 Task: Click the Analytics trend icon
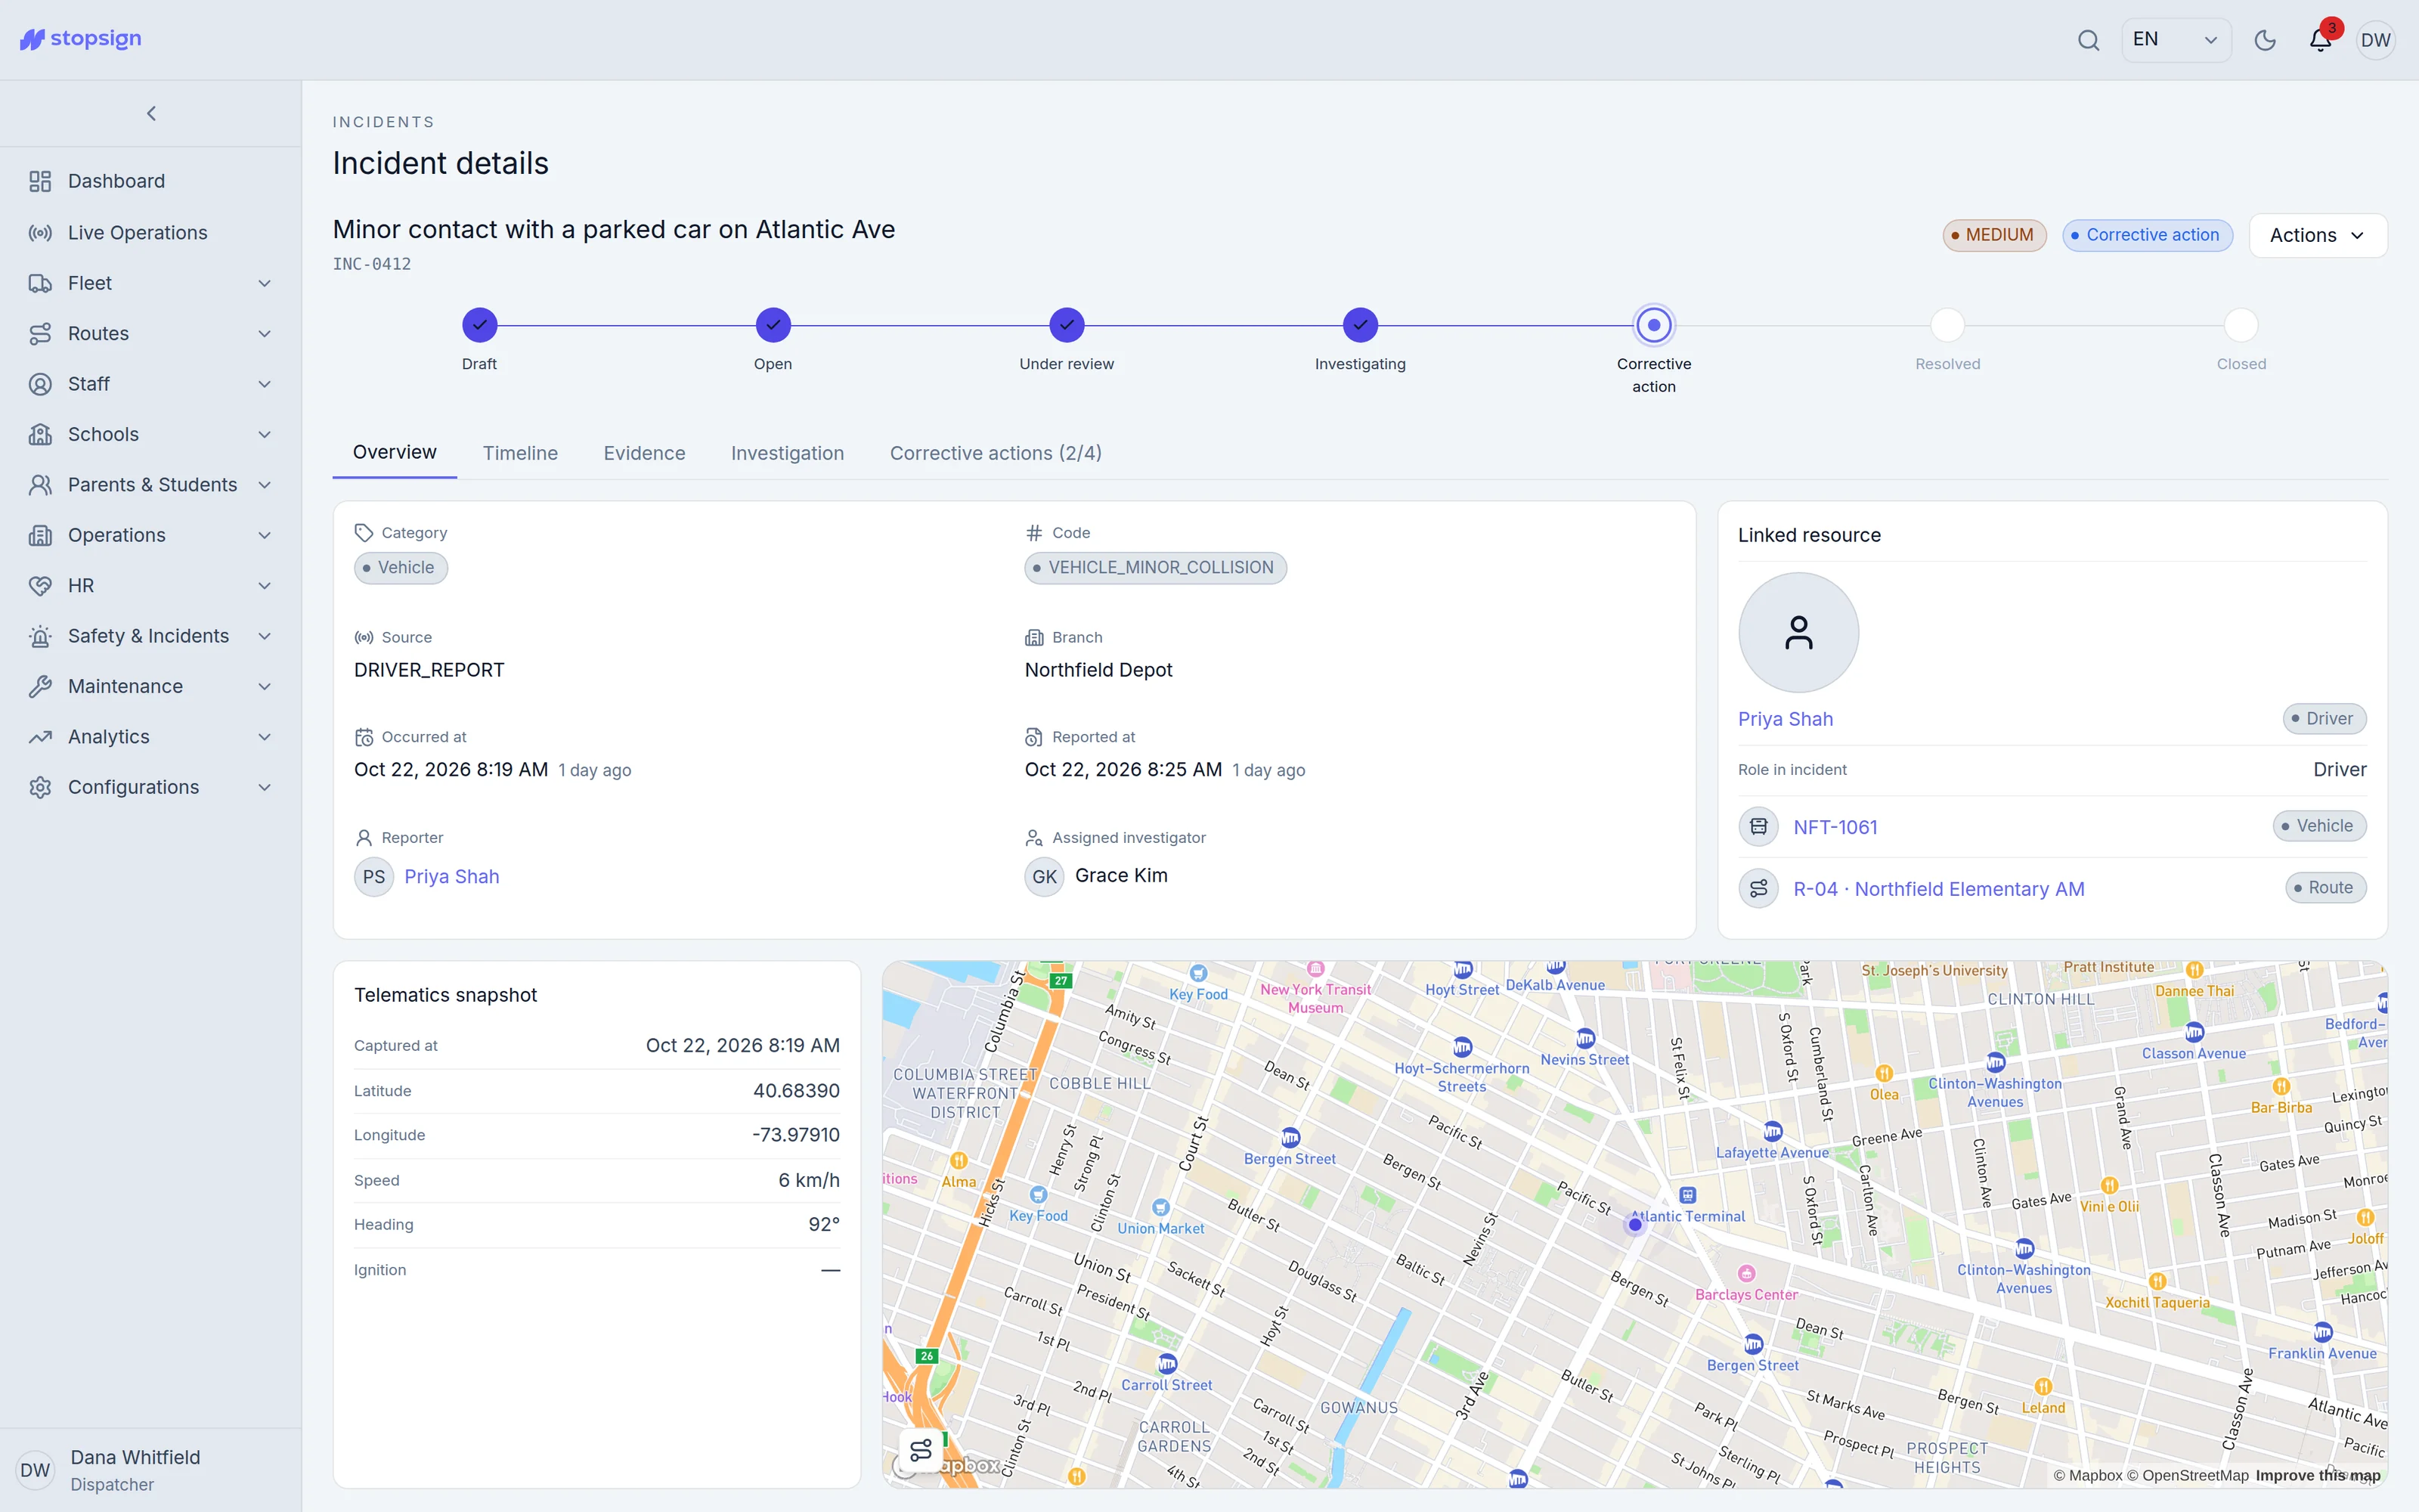click(x=40, y=737)
